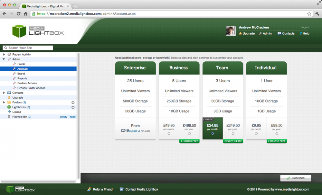322x195 pixels.
Task: Expand the Recent Activity tree node
Action: tap(4, 55)
